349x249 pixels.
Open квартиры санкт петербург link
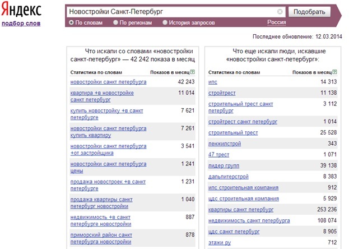[241, 210]
